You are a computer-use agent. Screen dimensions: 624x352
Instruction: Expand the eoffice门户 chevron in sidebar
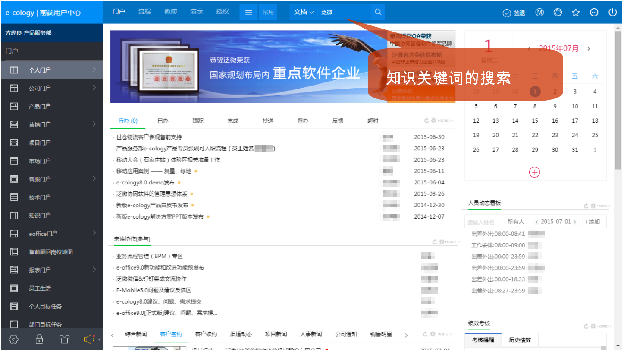click(x=94, y=233)
